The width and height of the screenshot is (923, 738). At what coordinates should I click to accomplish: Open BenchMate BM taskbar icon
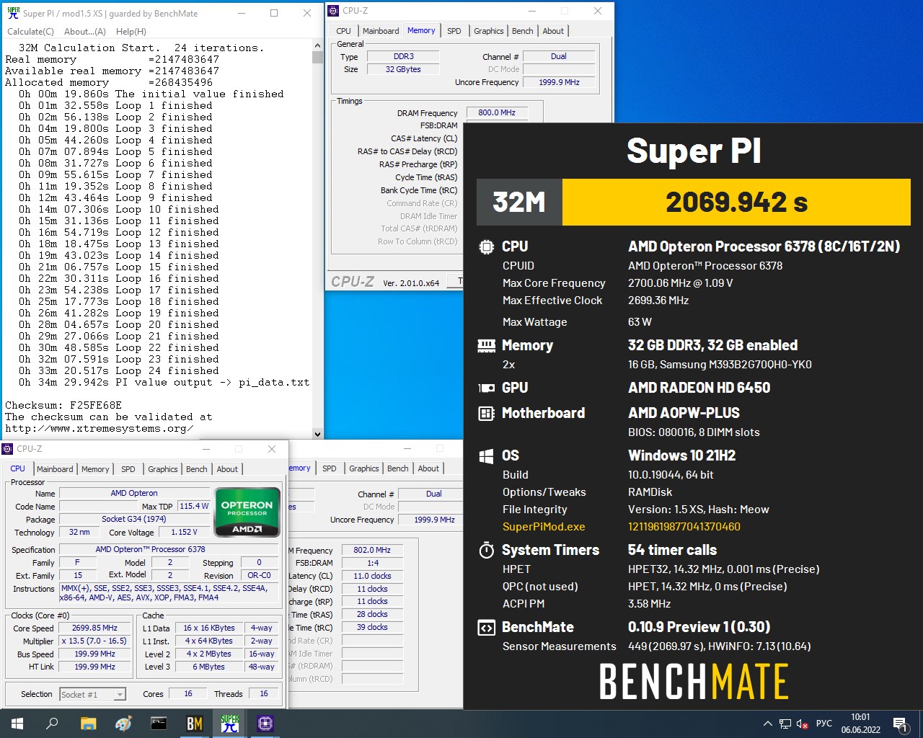click(x=194, y=724)
